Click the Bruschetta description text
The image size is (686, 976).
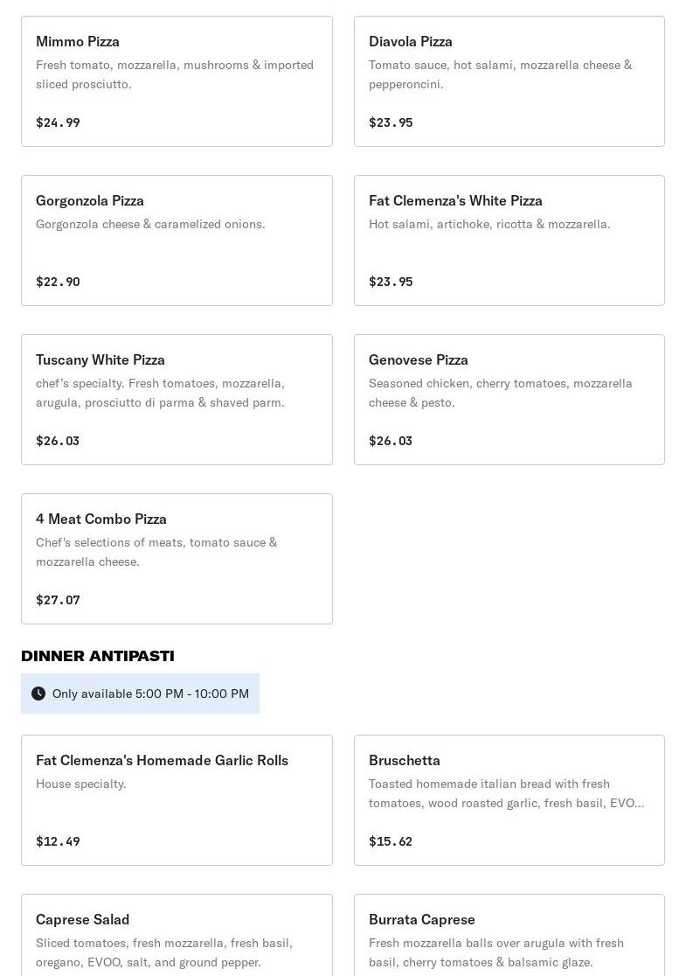pos(506,793)
